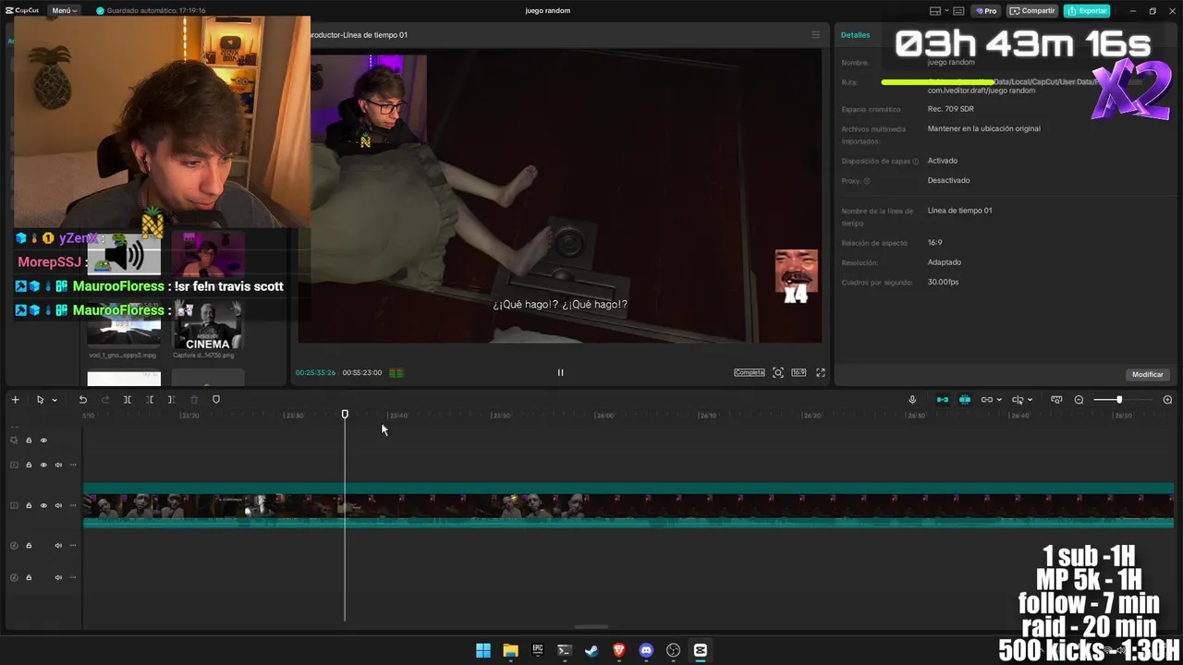Image resolution: width=1183 pixels, height=665 pixels.
Task: Lock the main video track
Action: tap(29, 505)
